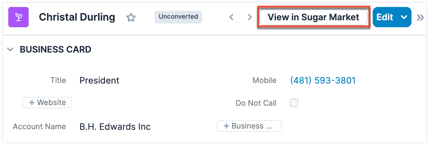
Task: Click the Account Name field label
Action: tap(39, 127)
